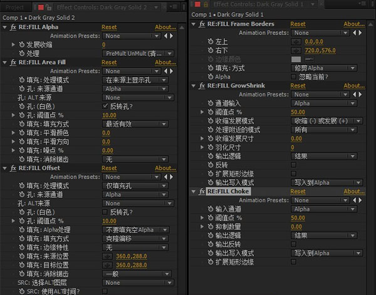Click 720.0,576.0 value for 右下
The image size is (376, 295).
click(x=320, y=51)
